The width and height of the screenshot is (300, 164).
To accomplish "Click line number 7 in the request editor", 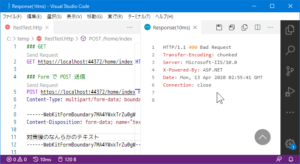I will tap(15, 107).
